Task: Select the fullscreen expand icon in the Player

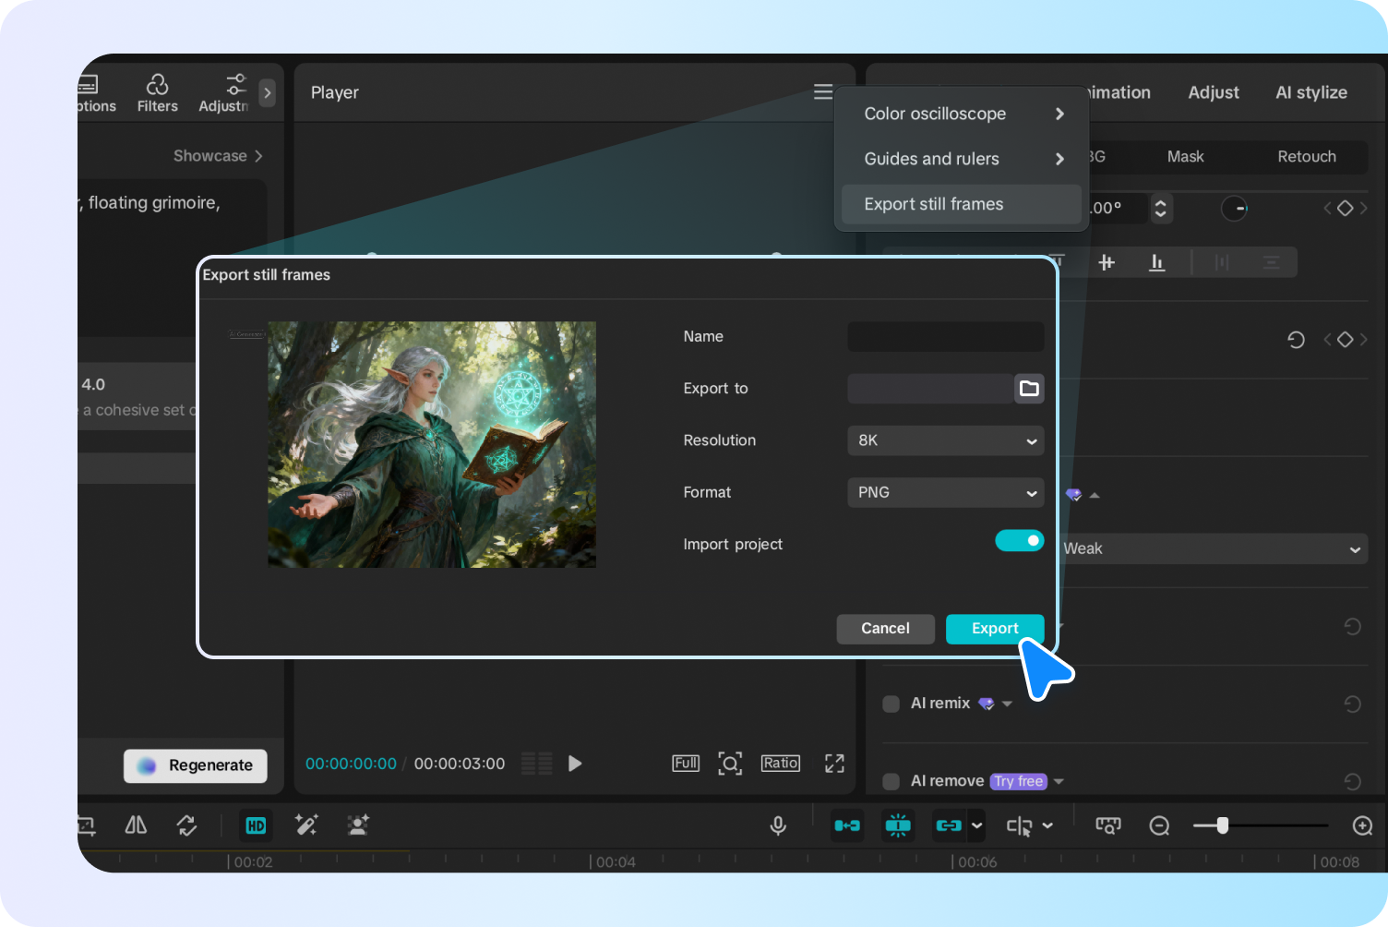Action: coord(833,763)
